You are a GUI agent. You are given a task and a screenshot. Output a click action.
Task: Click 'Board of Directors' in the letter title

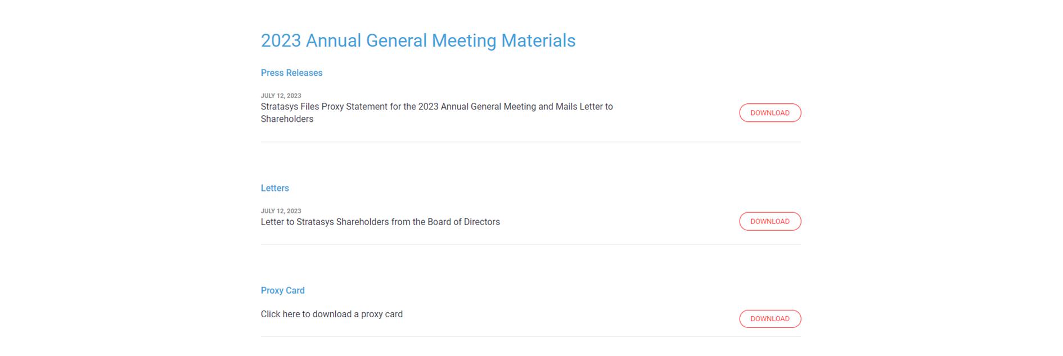pyautogui.click(x=463, y=222)
